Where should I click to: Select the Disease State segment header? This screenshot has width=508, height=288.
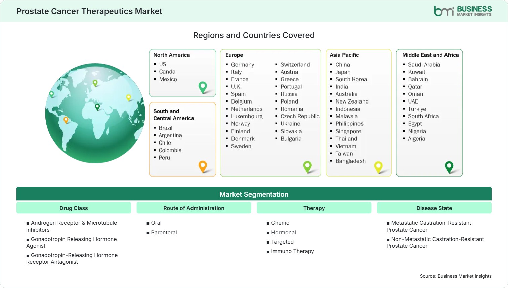coord(434,208)
